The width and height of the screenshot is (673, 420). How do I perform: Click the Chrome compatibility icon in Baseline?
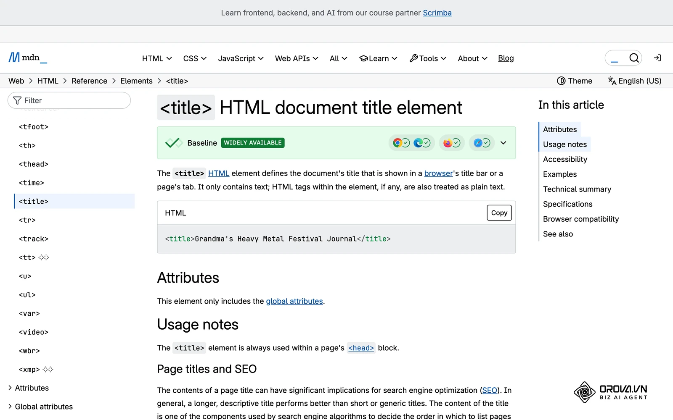(x=397, y=143)
